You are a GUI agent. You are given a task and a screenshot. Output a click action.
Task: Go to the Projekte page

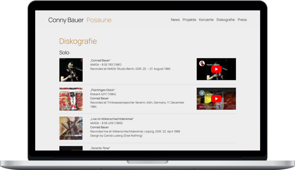(189, 20)
